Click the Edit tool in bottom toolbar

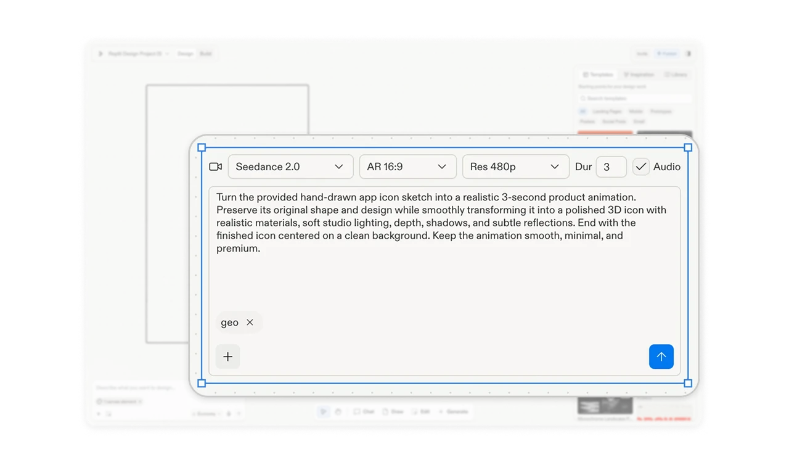[x=421, y=411]
